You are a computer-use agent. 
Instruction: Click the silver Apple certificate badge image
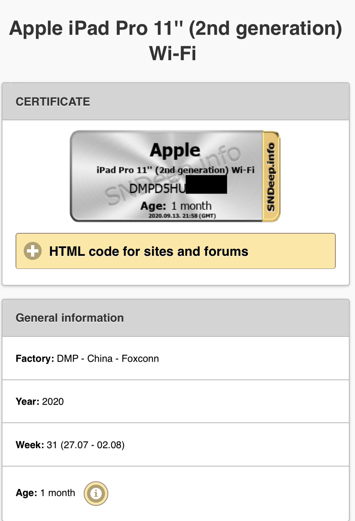175,177
